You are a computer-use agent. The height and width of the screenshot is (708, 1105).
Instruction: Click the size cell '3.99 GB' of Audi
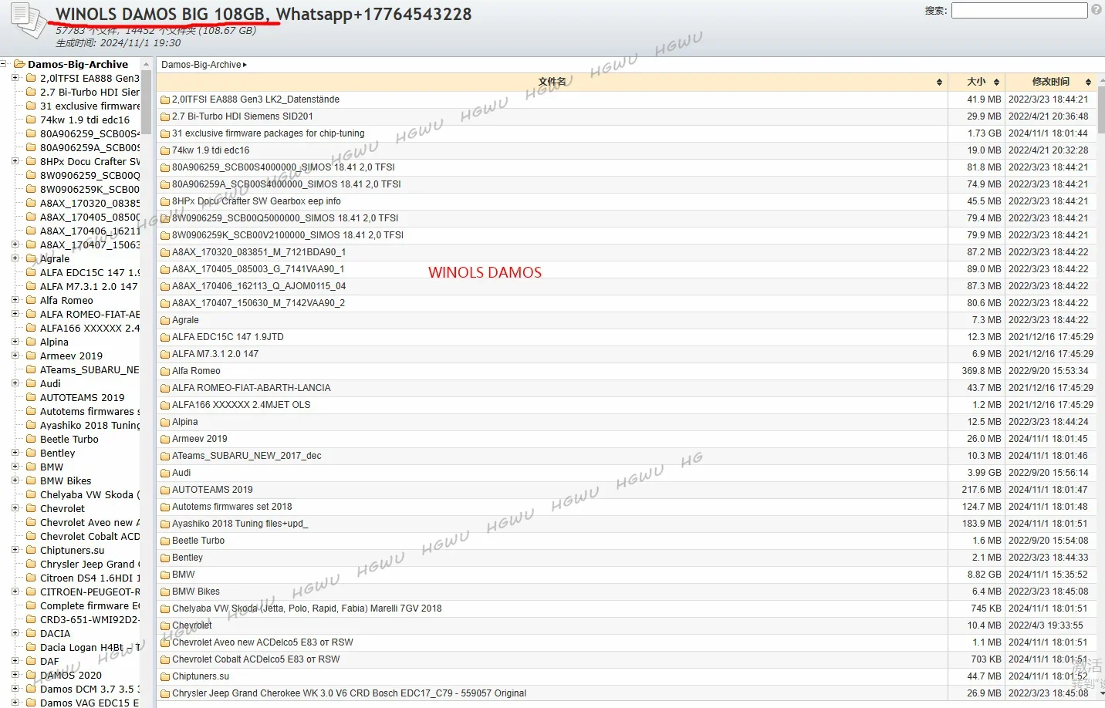[985, 473]
